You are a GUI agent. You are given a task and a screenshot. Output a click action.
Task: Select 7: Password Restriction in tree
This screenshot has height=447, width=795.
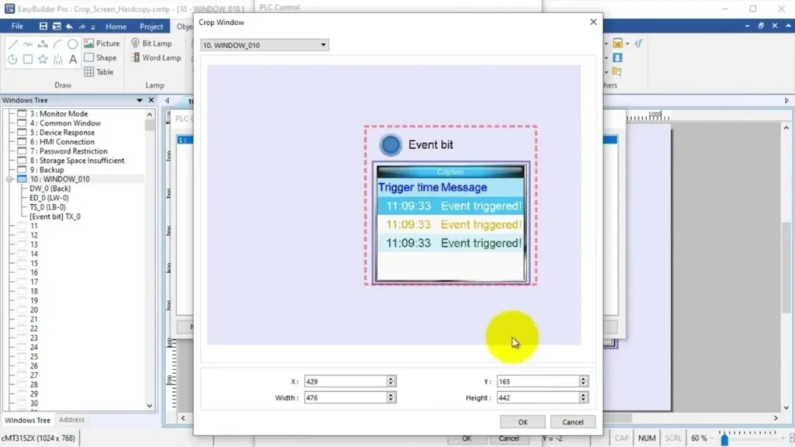coord(68,151)
